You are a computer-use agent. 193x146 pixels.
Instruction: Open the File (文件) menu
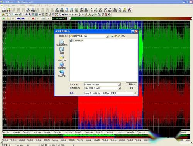coord(7,5)
